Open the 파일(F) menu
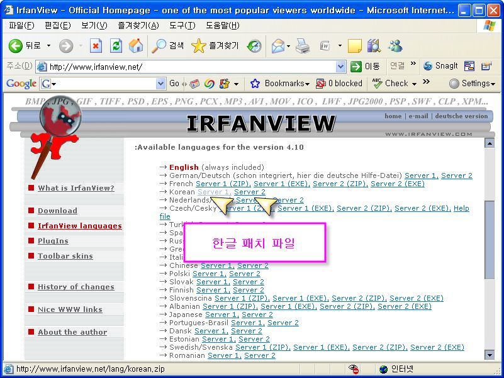504x378 pixels. point(21,25)
